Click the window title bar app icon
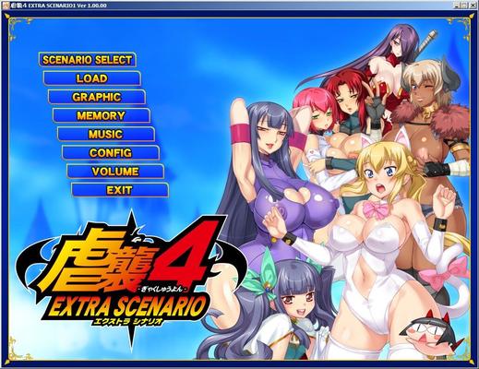479x369 pixels. coord(6,6)
